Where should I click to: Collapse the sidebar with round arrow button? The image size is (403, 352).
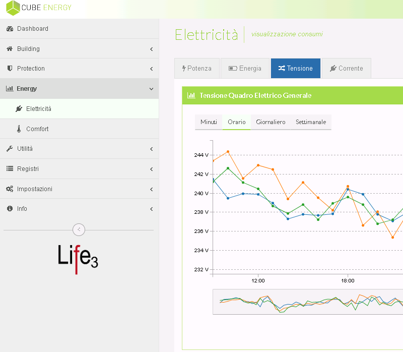click(79, 229)
